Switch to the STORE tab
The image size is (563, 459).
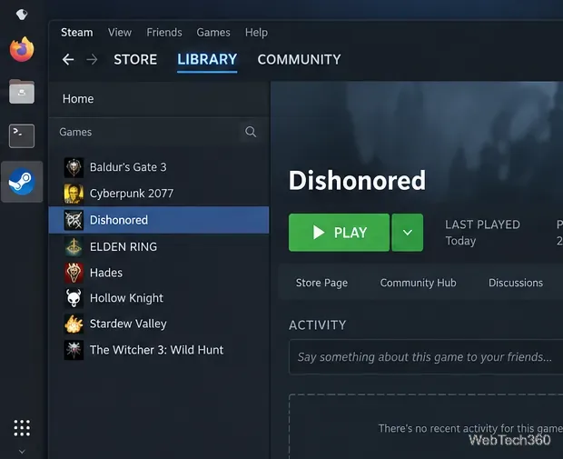135,59
